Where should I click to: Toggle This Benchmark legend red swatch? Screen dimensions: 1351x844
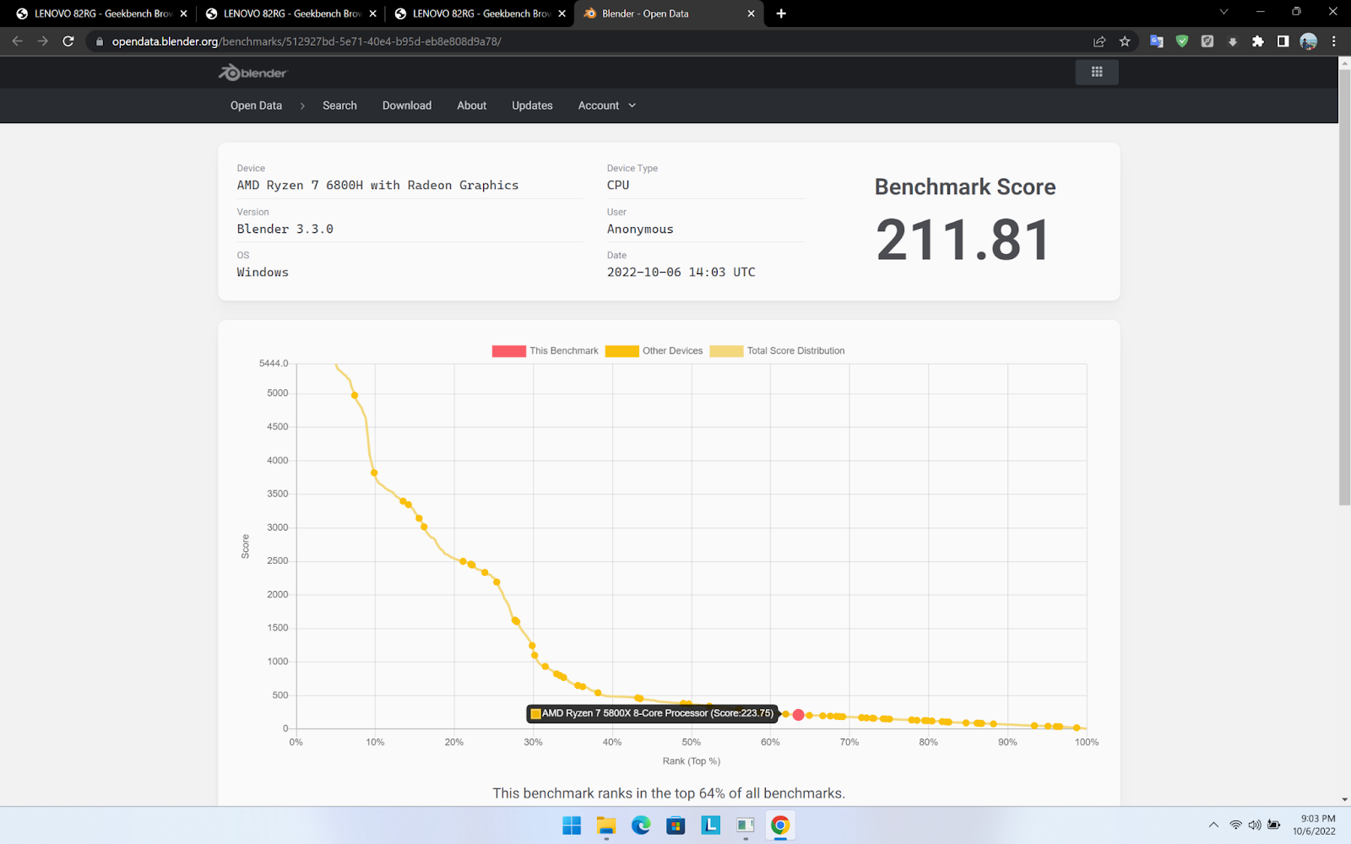[x=509, y=351]
